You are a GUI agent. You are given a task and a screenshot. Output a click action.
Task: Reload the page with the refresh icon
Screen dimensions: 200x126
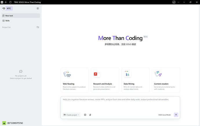tap(10, 2)
